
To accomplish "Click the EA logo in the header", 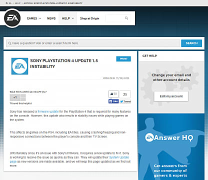I will click(x=12, y=18).
